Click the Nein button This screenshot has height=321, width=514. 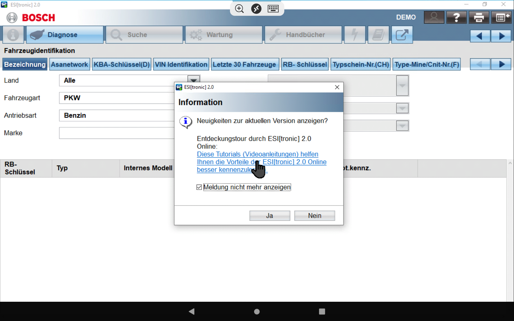click(x=315, y=216)
